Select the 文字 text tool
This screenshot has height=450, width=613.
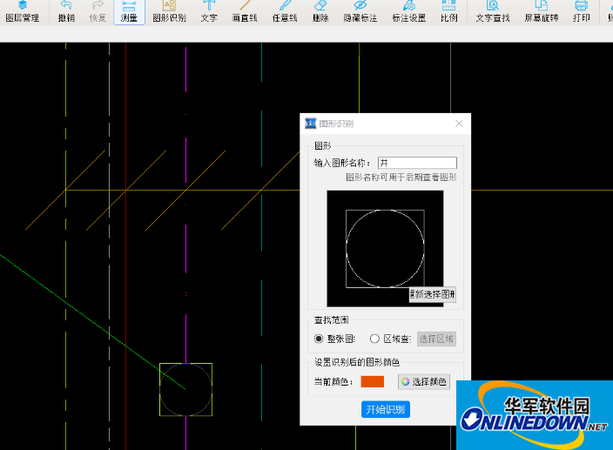pos(209,11)
